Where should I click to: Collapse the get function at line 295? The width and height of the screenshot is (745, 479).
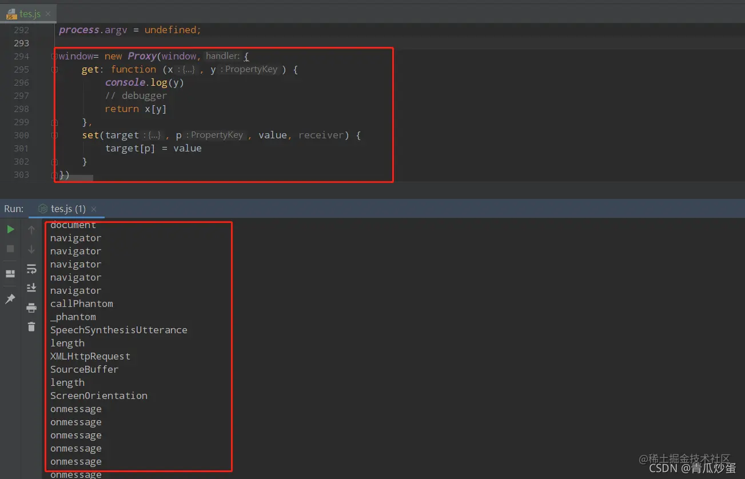pos(54,69)
